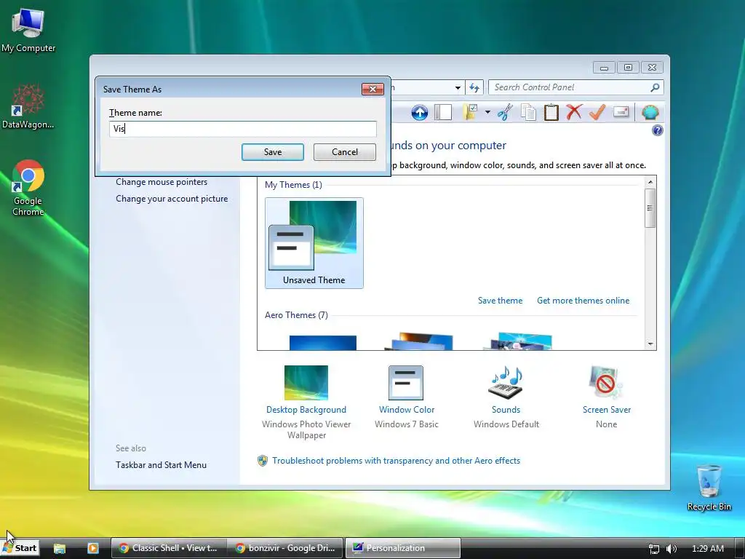
Task: Open Troubleshoot problems with transparency link
Action: [x=396, y=461]
